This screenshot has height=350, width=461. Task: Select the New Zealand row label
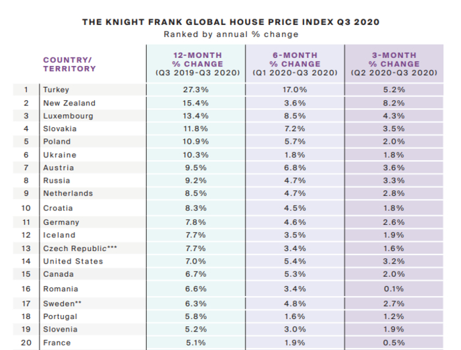coord(69,103)
